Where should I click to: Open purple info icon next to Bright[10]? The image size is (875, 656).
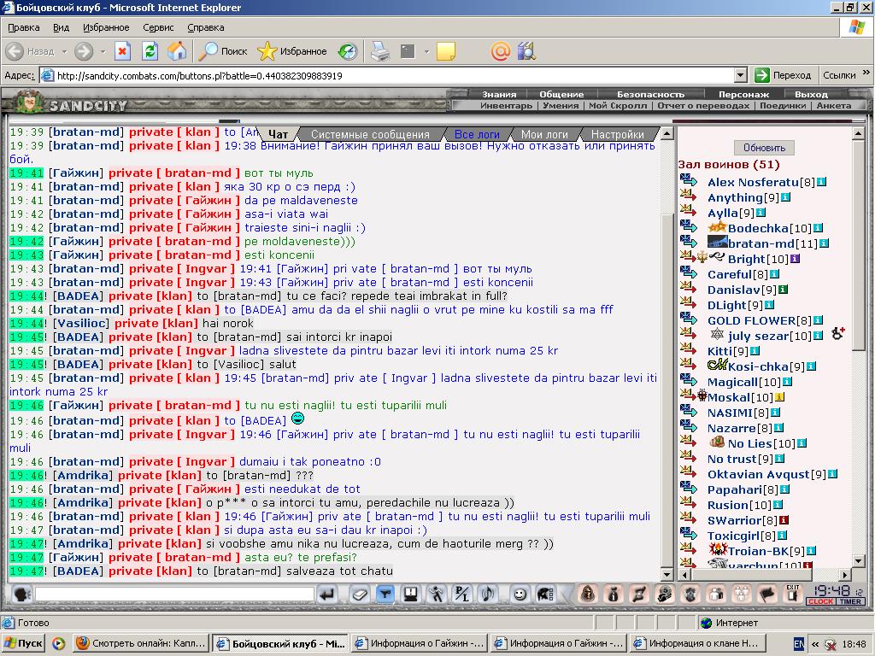tap(796, 259)
